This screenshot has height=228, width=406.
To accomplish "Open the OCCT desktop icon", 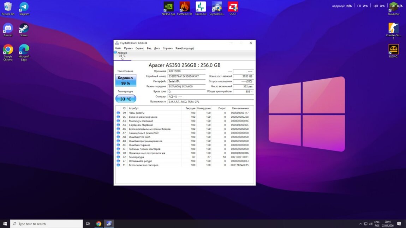I will coord(233,7).
